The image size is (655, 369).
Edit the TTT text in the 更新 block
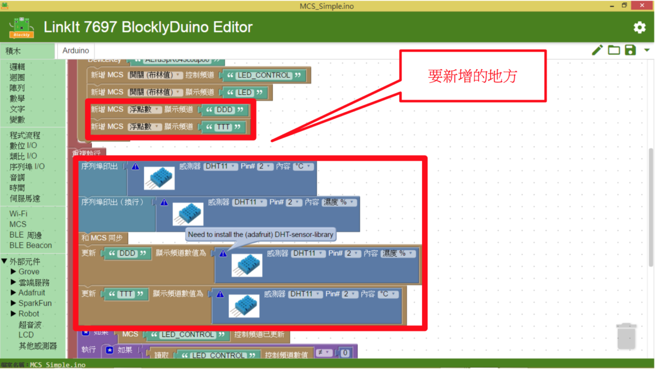click(126, 294)
